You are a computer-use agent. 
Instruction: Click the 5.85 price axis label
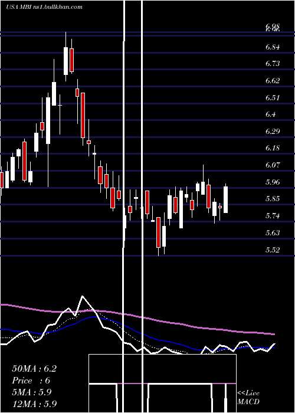pyautogui.click(x=273, y=199)
